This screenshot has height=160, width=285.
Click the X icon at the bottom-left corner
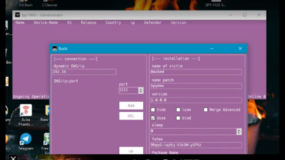click(13, 158)
